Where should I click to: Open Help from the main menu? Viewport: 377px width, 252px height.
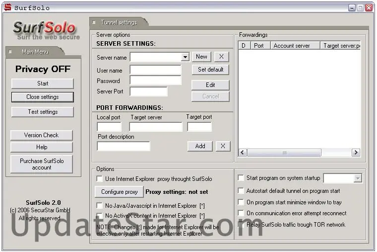pos(41,147)
